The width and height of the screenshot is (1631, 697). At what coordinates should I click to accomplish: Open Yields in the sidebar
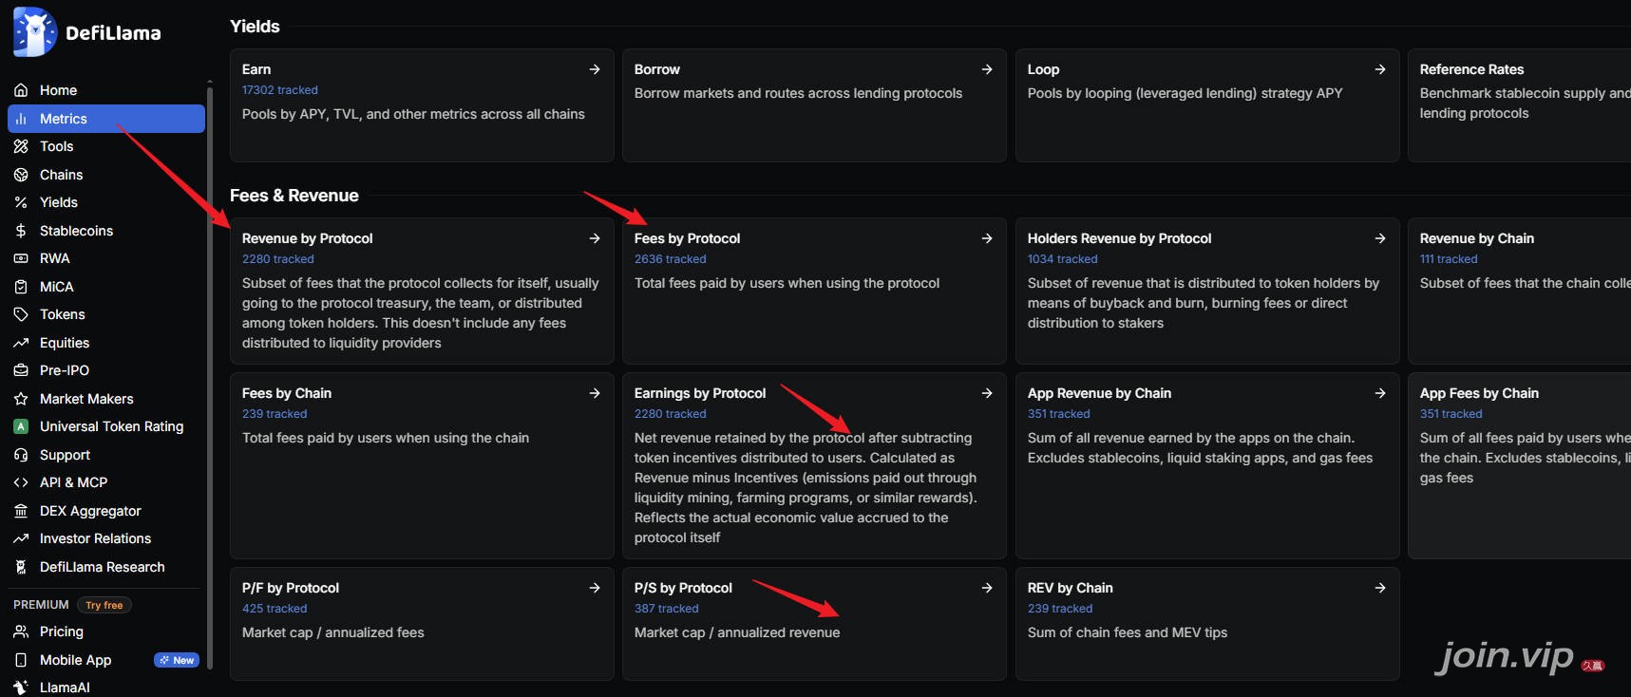pos(106,202)
